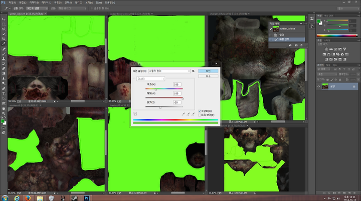Select the Crop tool in toolbox
The width and height of the screenshot is (361, 201).
pos(4,39)
